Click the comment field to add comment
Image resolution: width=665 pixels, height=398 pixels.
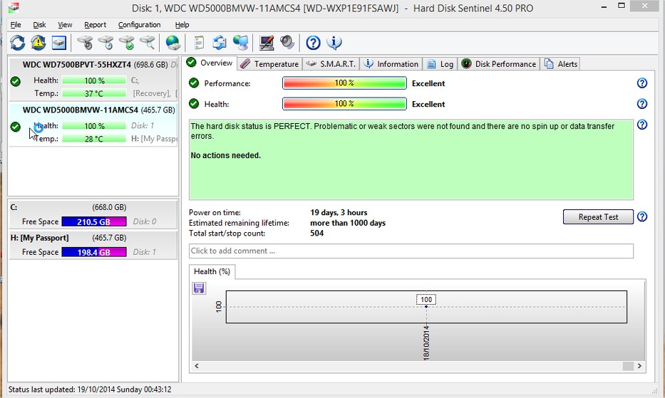(411, 251)
